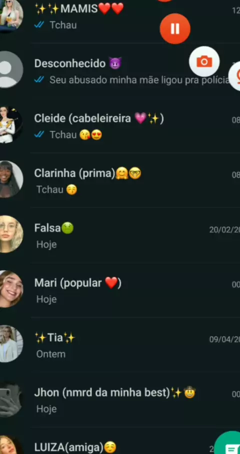Open Mari's profile photo
240x454 pixels.
9,289
